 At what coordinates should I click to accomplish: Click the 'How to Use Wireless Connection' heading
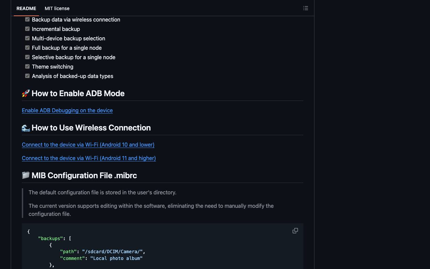coord(91,128)
